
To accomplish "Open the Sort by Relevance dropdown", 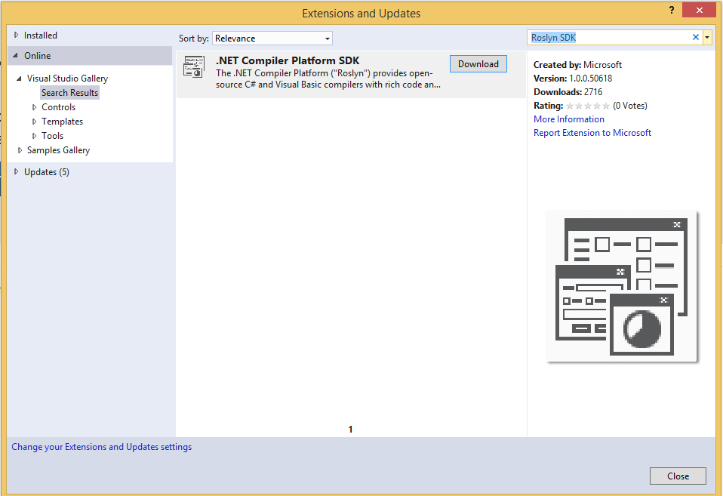I will click(272, 39).
